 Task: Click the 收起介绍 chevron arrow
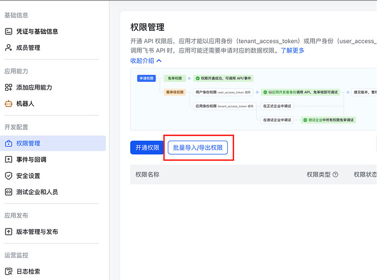point(159,60)
